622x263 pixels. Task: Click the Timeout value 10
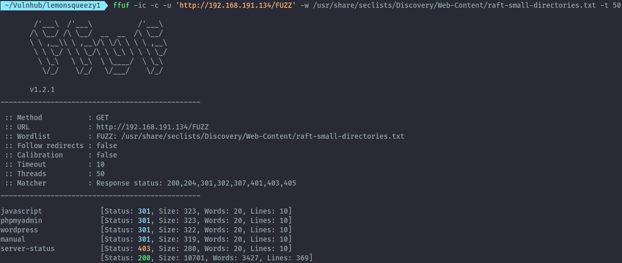coord(100,164)
